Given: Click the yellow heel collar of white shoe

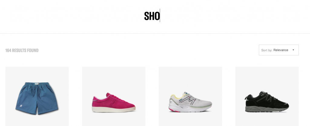Looking at the screenshot, I should pos(173,96).
